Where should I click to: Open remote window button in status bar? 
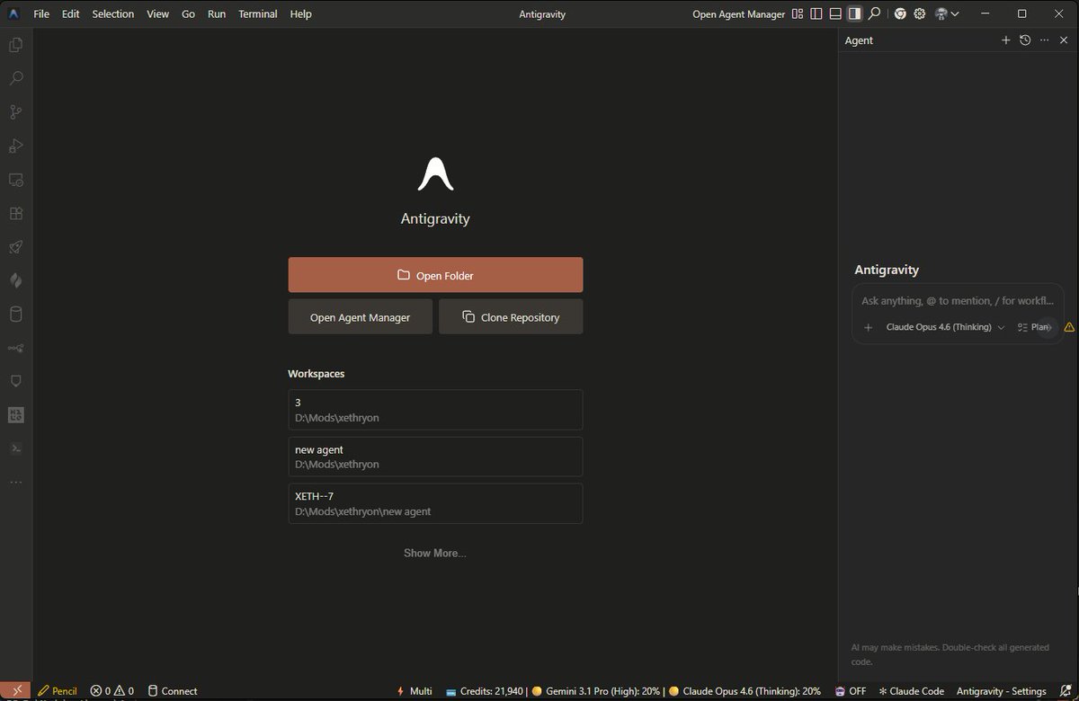point(15,691)
